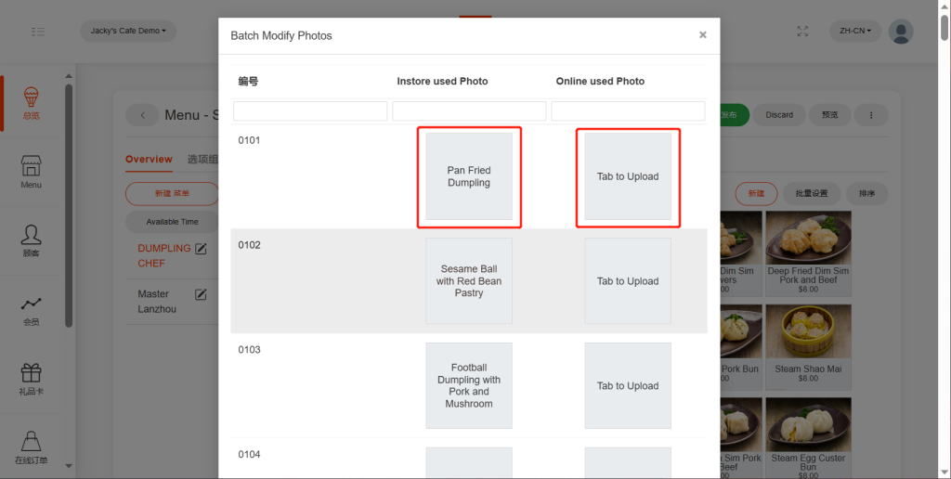Click the Discard button
This screenshot has height=479, width=951.
[779, 115]
